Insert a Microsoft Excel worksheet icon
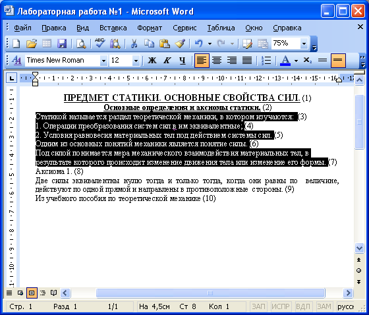Viewport: 369px width, 315px height. coord(263,43)
